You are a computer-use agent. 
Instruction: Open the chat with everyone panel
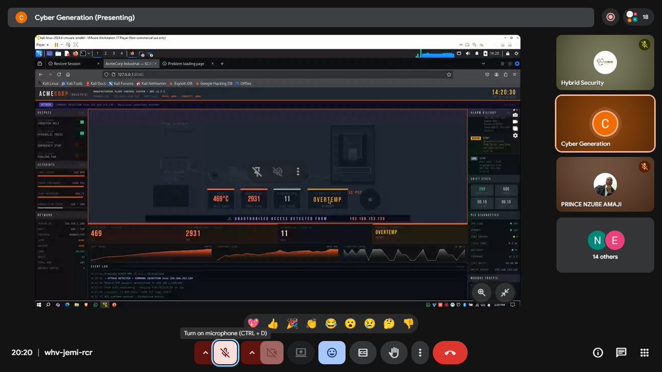pos(621,353)
